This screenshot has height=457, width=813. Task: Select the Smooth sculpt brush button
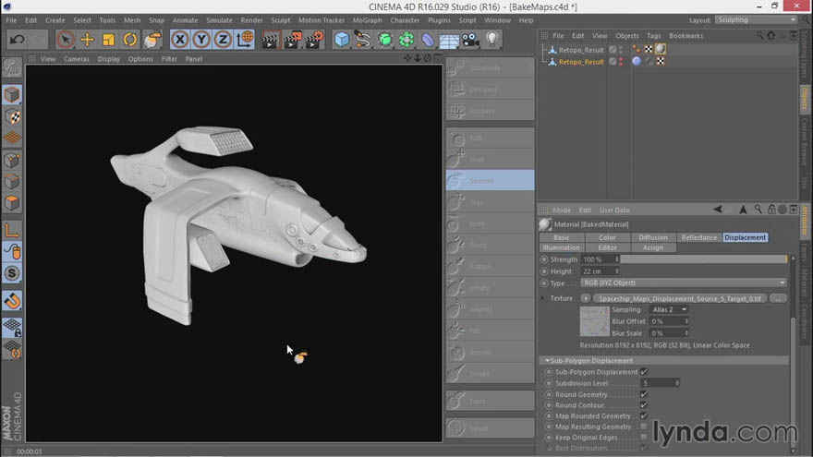490,180
